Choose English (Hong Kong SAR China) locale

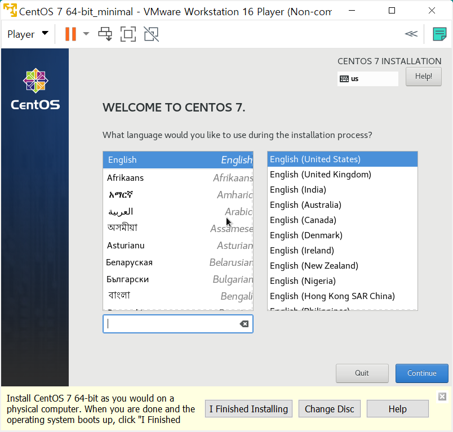tap(343, 296)
